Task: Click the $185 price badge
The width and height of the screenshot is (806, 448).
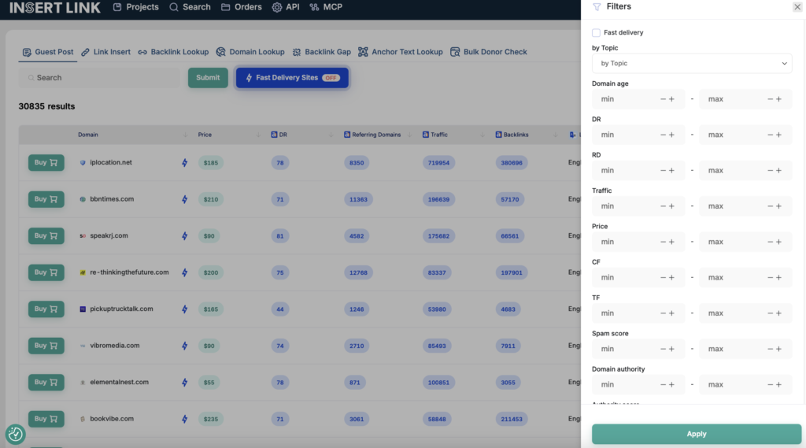Action: point(211,163)
